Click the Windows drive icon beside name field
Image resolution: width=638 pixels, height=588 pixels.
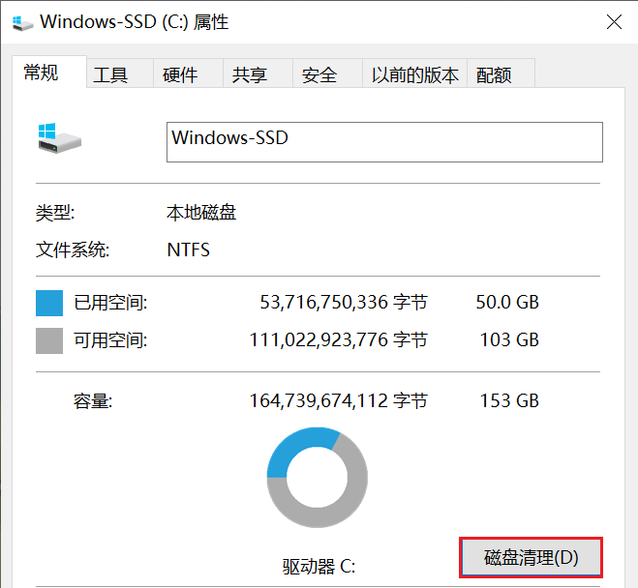click(x=60, y=137)
